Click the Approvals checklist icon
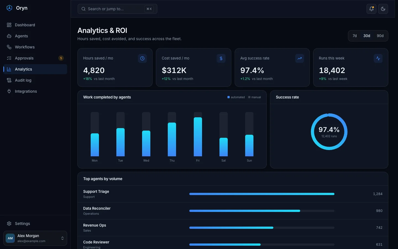Screen dimensions: 398x249 coord(9,58)
